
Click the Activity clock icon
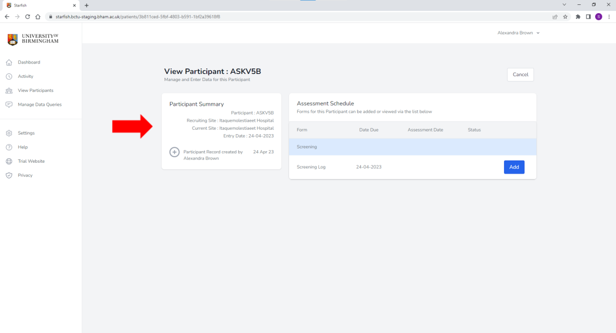pyautogui.click(x=9, y=77)
